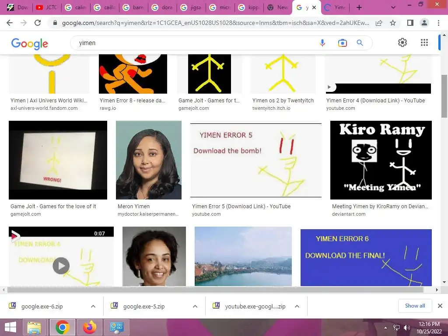Open the WRONG! Game Jolt image
Image resolution: width=448 pixels, height=336 pixels.
[x=58, y=160]
